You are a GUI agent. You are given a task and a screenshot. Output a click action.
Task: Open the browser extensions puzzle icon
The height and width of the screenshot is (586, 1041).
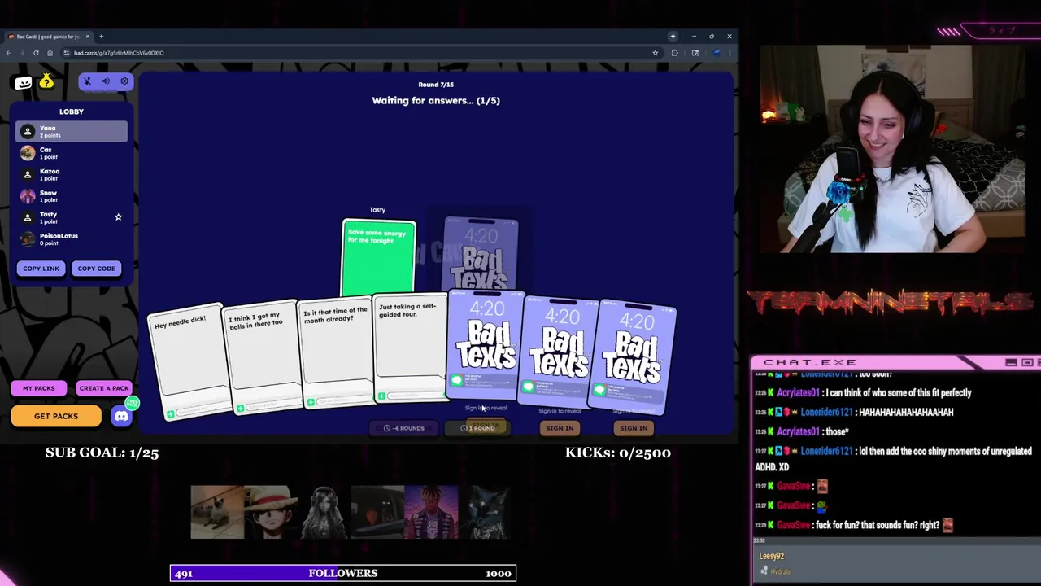[x=674, y=53]
